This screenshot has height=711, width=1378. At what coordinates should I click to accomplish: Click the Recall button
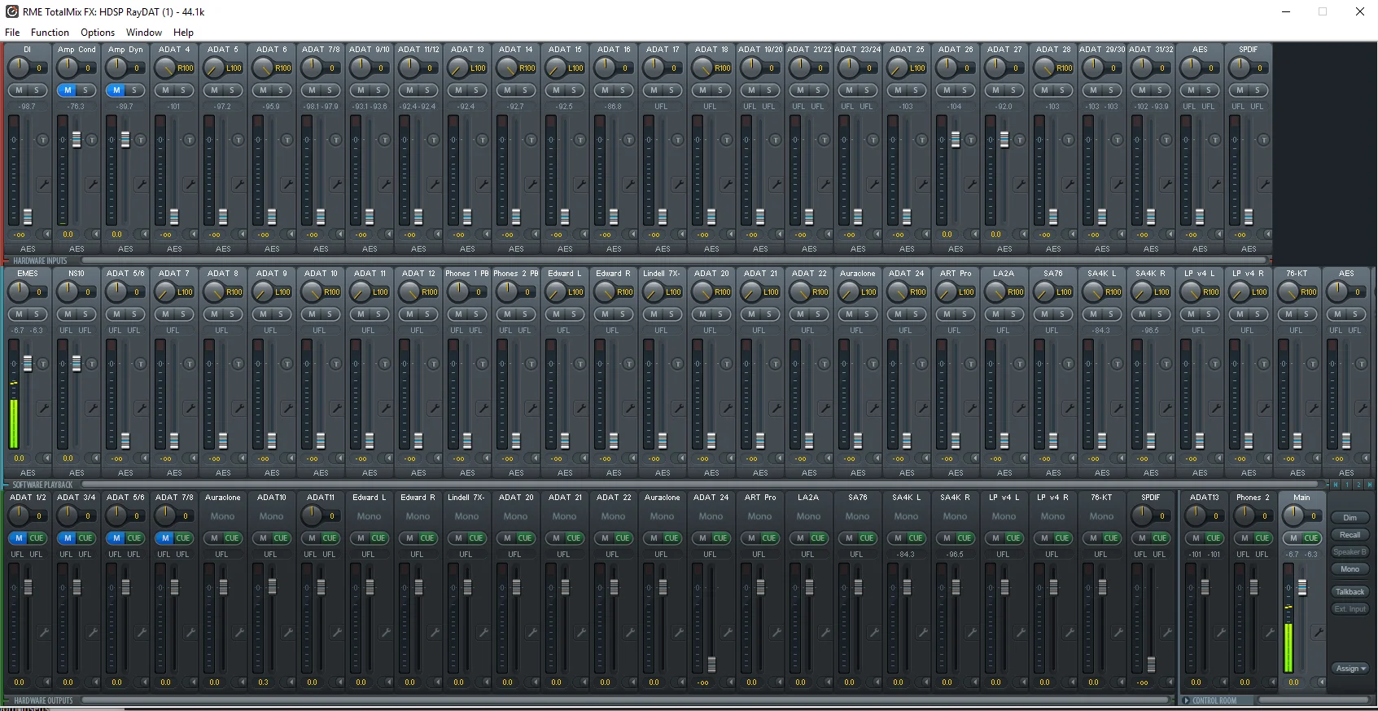[x=1350, y=535]
